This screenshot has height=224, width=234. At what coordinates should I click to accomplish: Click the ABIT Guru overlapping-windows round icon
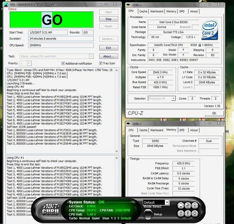(188, 206)
